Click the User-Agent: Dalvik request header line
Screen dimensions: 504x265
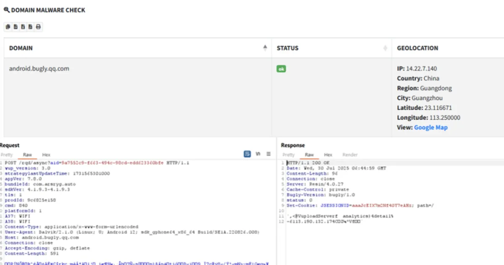pyautogui.click(x=132, y=232)
